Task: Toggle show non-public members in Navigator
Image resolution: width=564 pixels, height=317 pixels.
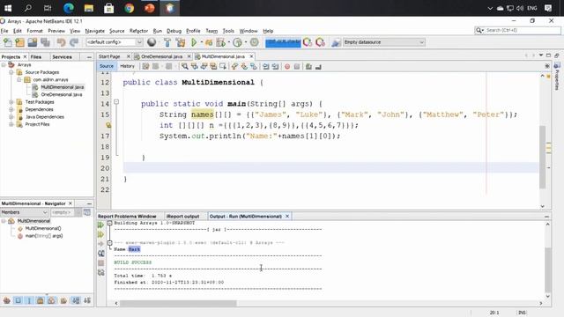Action: 41,300
